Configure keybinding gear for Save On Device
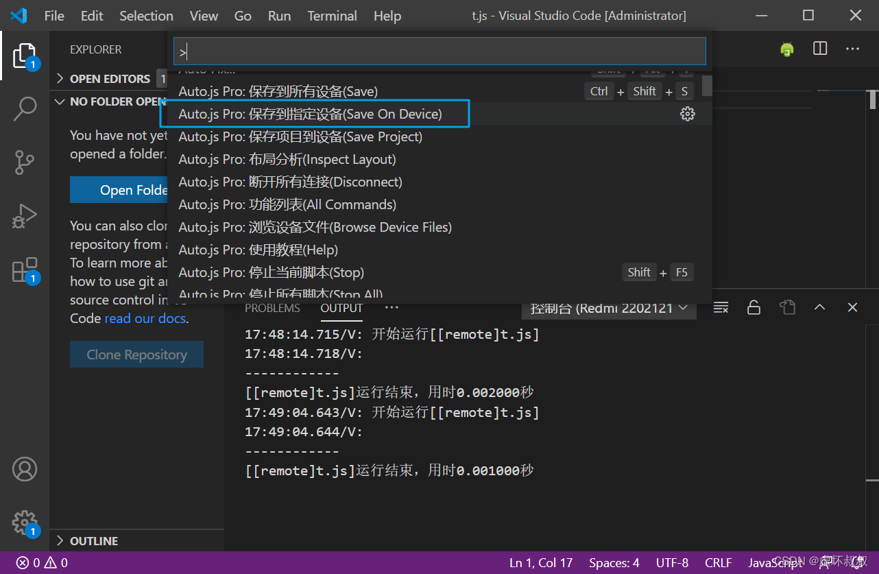 point(687,114)
